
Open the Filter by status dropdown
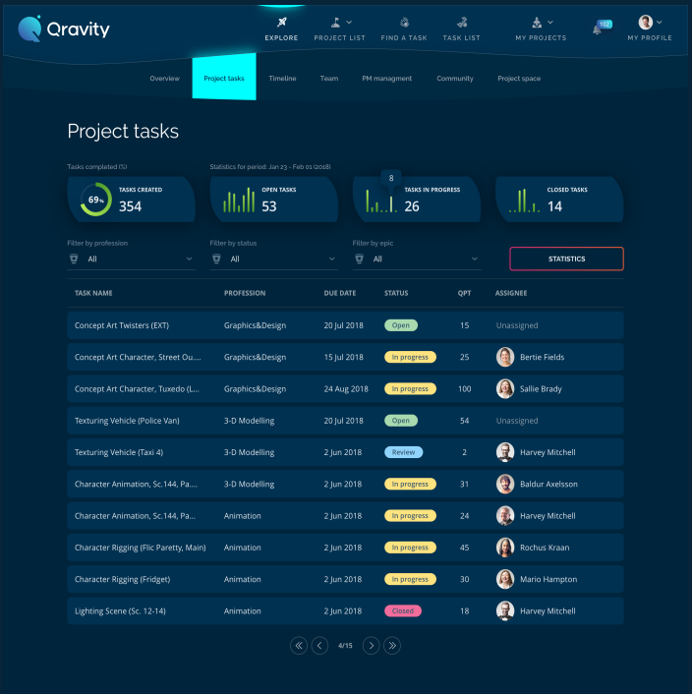(274, 259)
